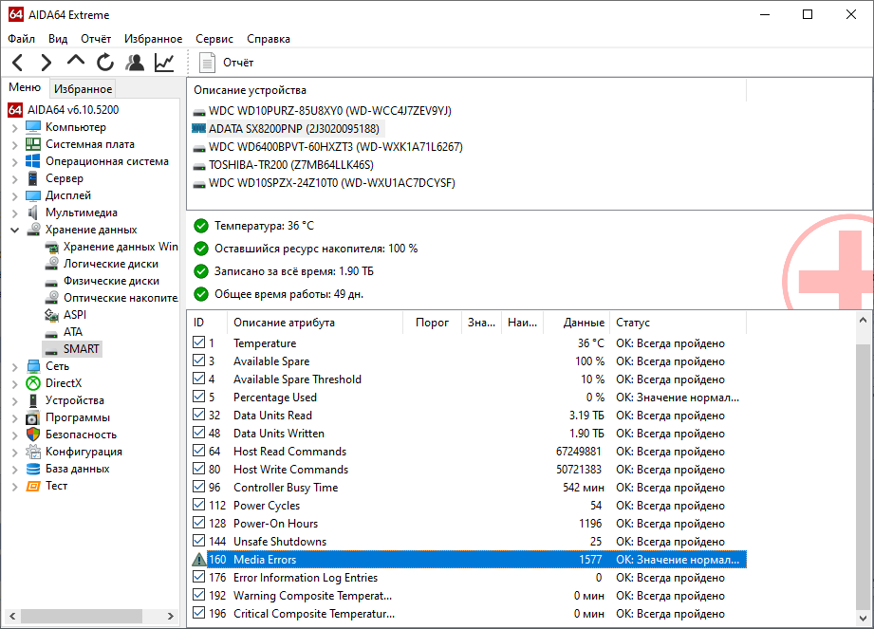The image size is (874, 629).
Task: Expand the Системная плата tree node
Action: pos(15,145)
